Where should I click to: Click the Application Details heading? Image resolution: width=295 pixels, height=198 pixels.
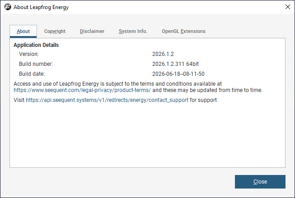click(36, 45)
